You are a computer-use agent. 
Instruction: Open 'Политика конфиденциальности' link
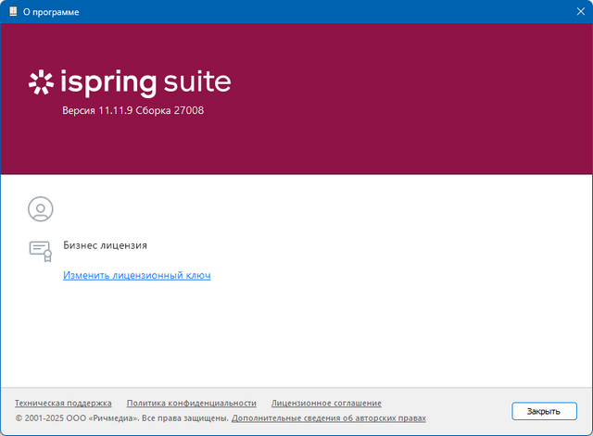pos(192,403)
